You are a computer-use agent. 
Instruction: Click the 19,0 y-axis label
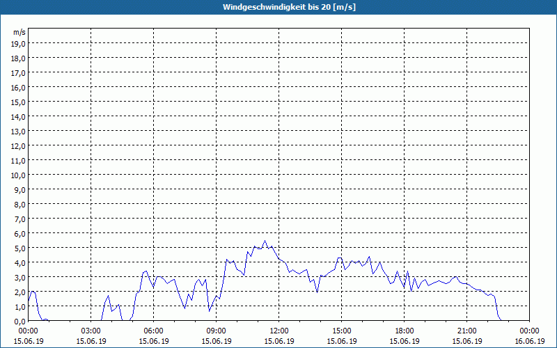coord(19,44)
